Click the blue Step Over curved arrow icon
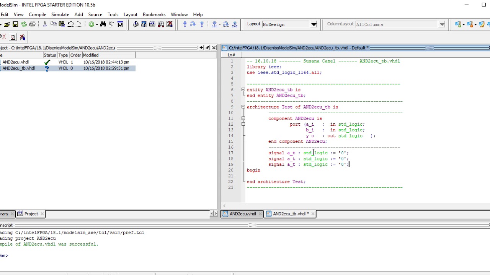This screenshot has width=490, height=275. click(193, 24)
